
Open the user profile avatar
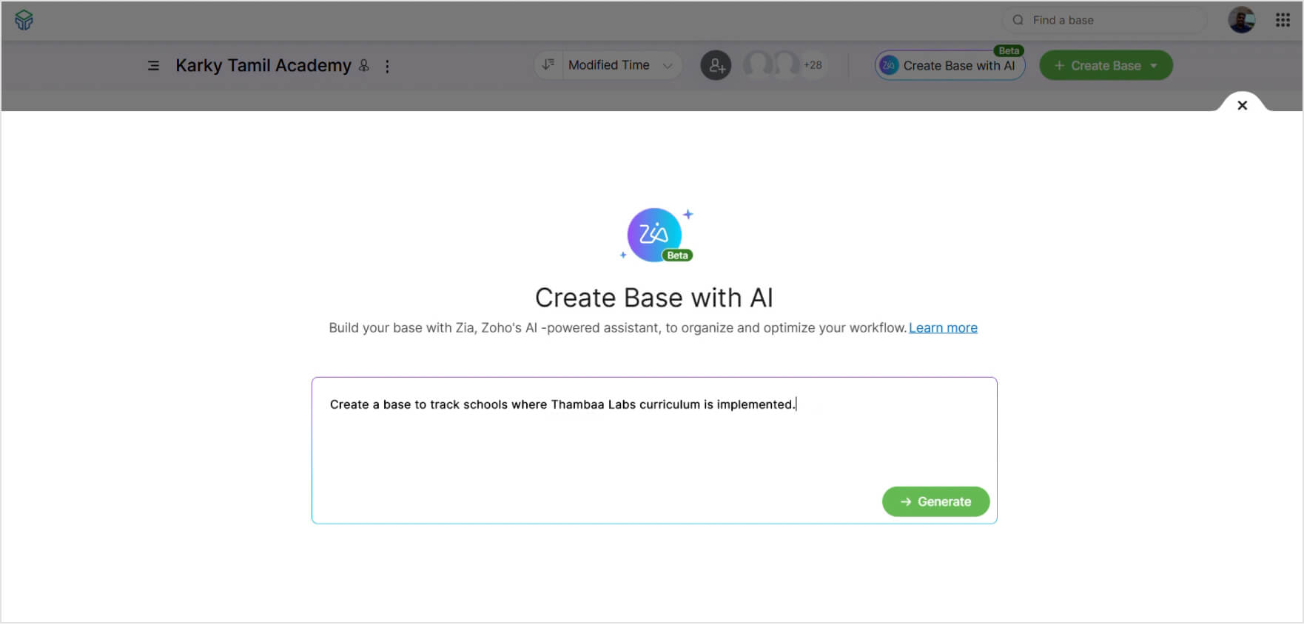[1242, 20]
